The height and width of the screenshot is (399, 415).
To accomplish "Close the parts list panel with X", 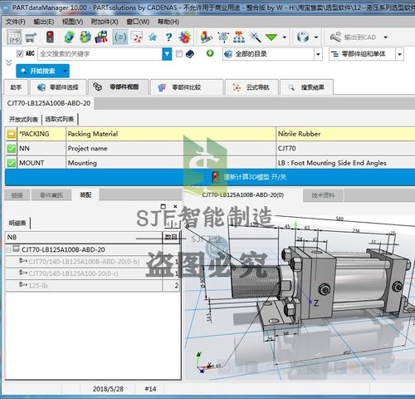I will (x=175, y=206).
